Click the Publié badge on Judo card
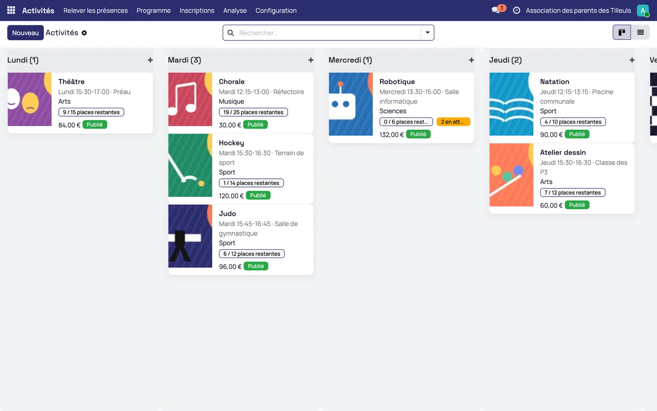The height and width of the screenshot is (411, 657). pyautogui.click(x=256, y=266)
